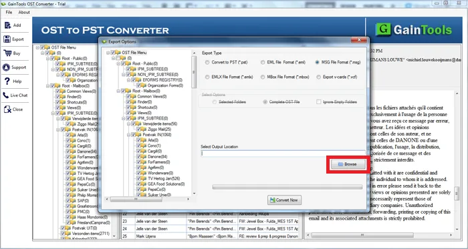Open the About menu
468x249 pixels.
tap(24, 12)
